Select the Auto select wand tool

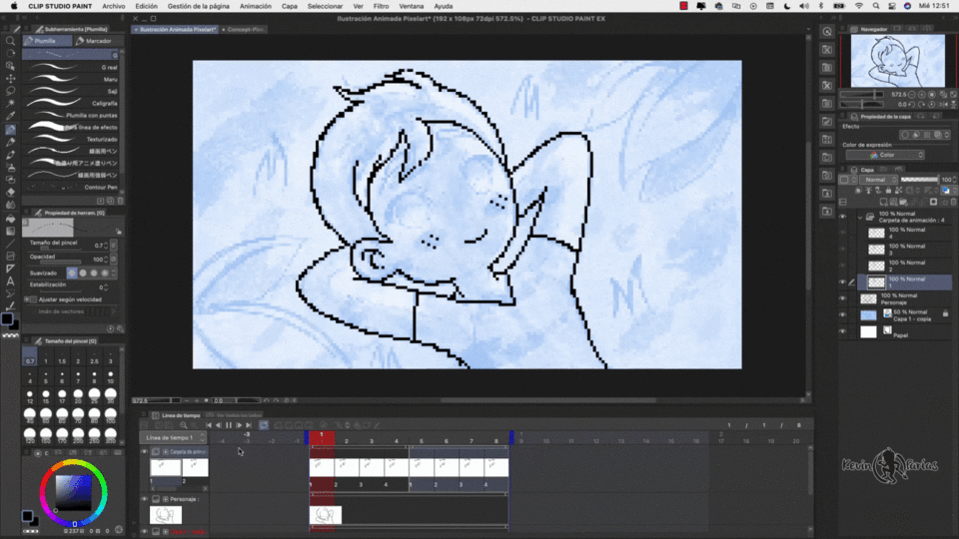pyautogui.click(x=10, y=103)
